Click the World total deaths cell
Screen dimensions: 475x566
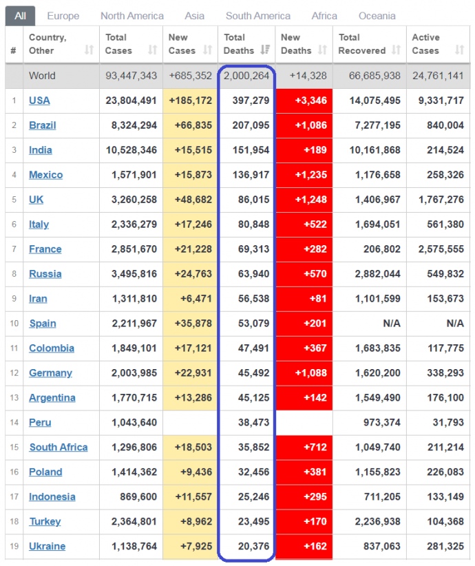coord(246,76)
